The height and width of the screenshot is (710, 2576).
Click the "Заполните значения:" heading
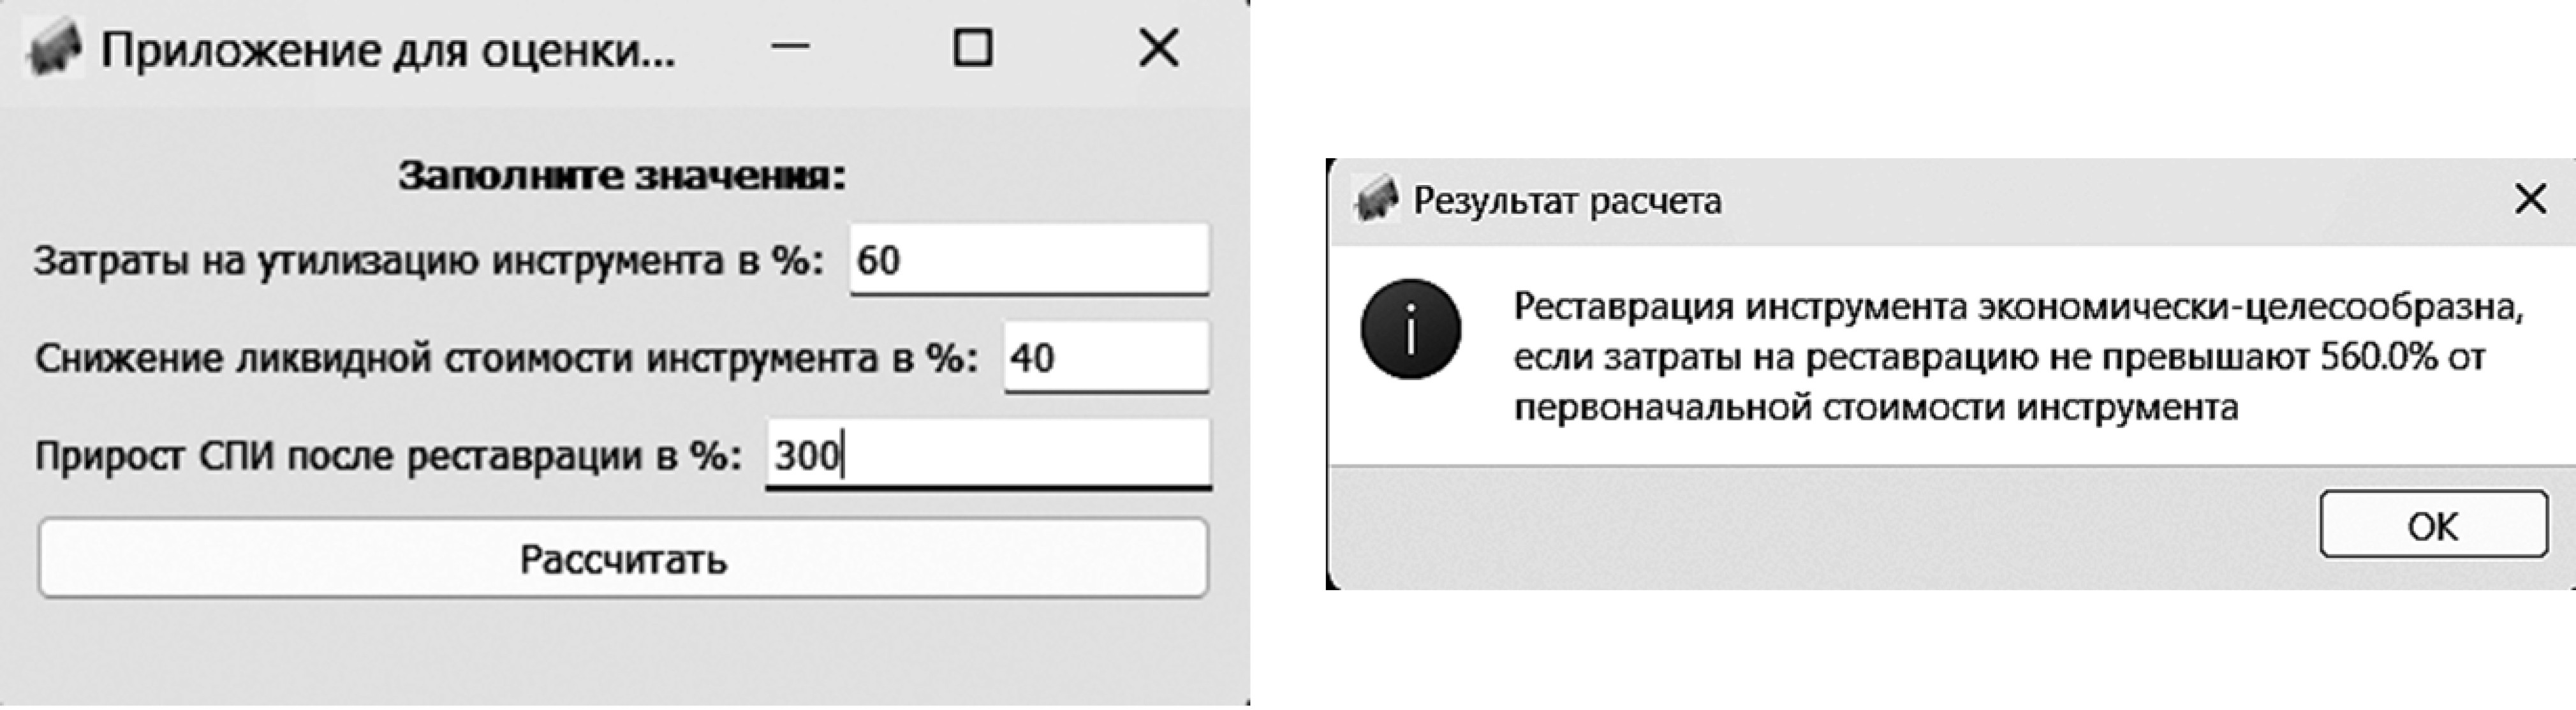[x=622, y=176]
